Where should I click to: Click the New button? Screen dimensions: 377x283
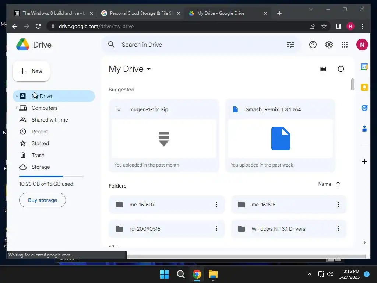(x=31, y=71)
